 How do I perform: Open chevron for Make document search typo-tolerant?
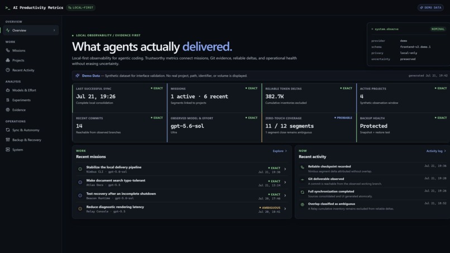coord(285,183)
